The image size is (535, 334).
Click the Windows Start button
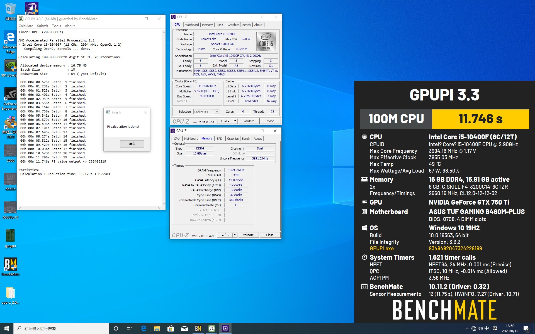point(7,328)
